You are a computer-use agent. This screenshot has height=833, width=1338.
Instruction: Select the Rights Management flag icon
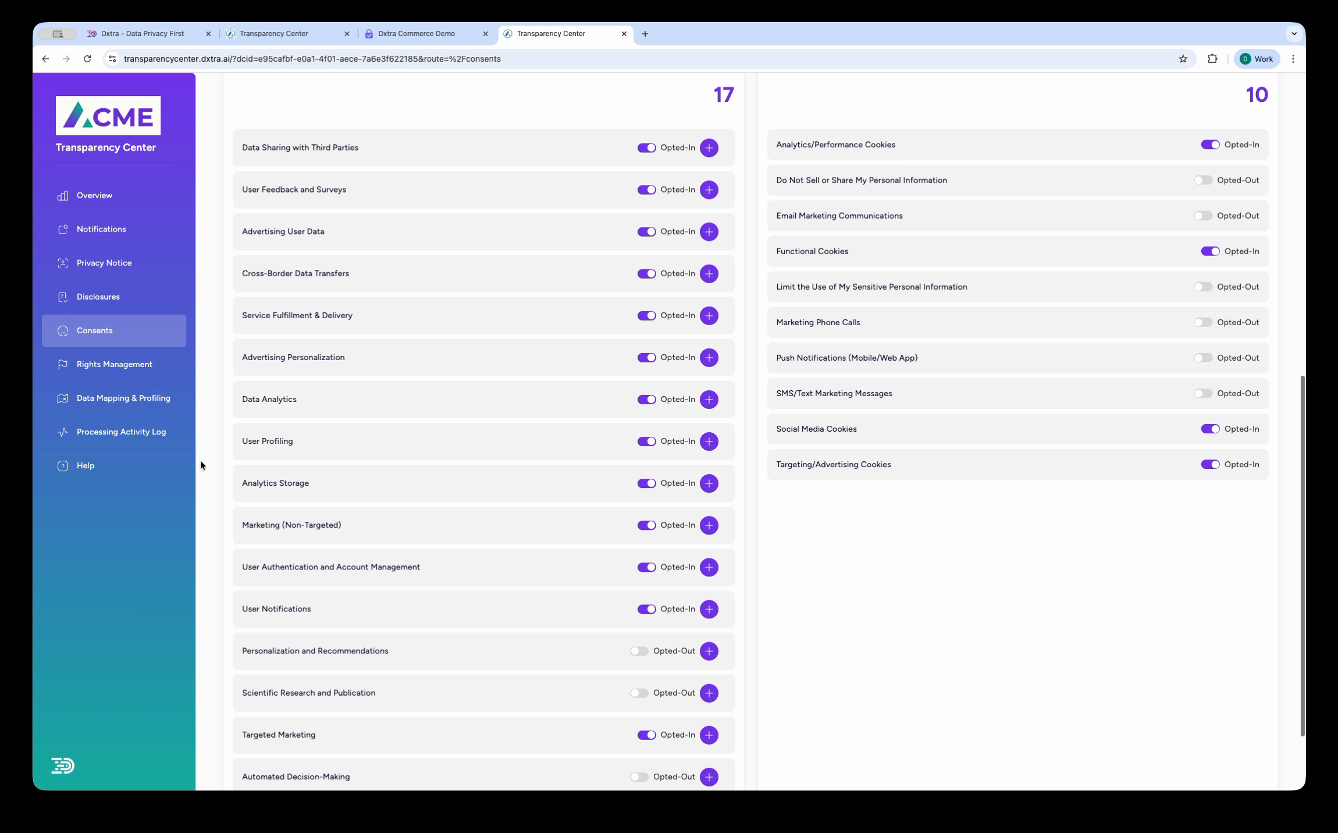tap(63, 364)
